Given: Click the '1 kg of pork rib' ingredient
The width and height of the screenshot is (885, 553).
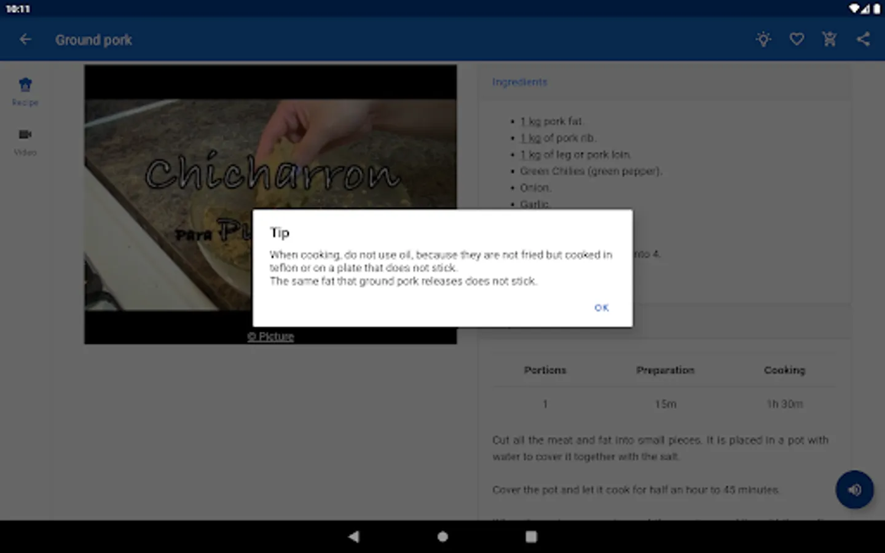Looking at the screenshot, I should point(558,138).
